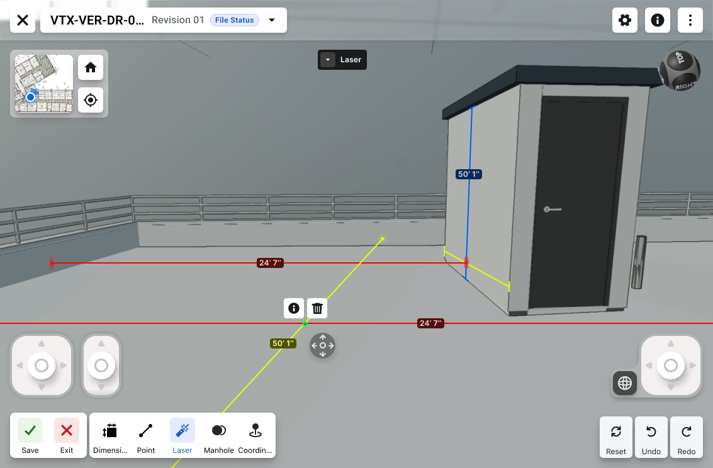The height and width of the screenshot is (468, 713).
Task: Go to the home view
Action: coord(91,67)
